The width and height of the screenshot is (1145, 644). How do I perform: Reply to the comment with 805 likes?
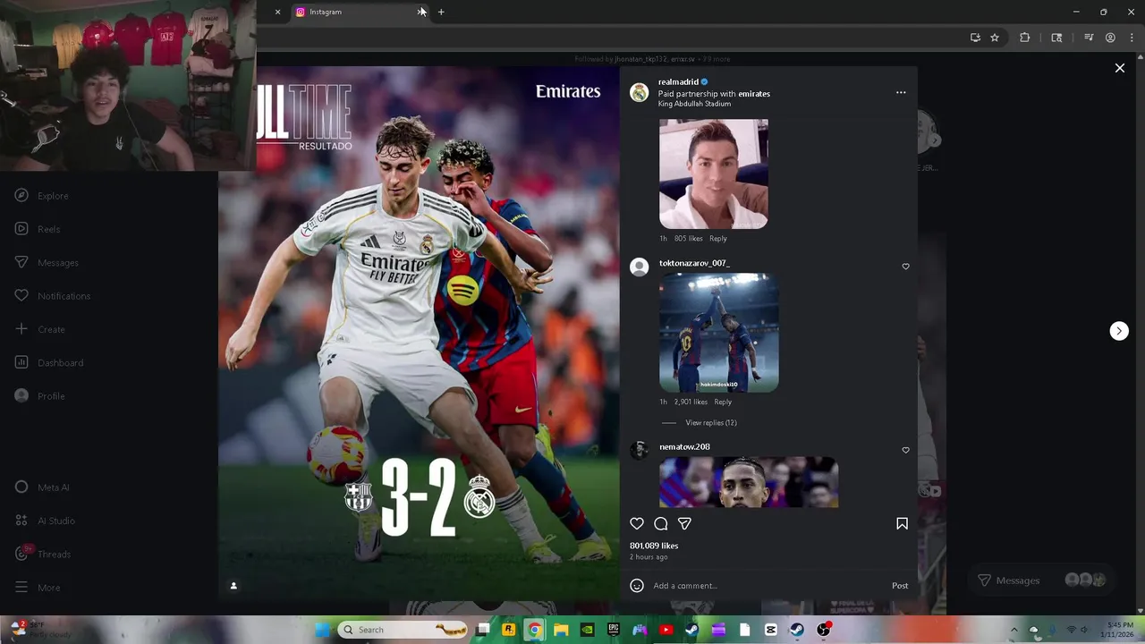[x=718, y=239]
